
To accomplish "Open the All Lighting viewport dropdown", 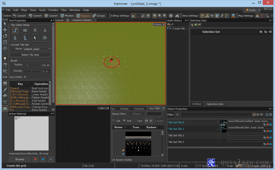I will click(x=159, y=24).
